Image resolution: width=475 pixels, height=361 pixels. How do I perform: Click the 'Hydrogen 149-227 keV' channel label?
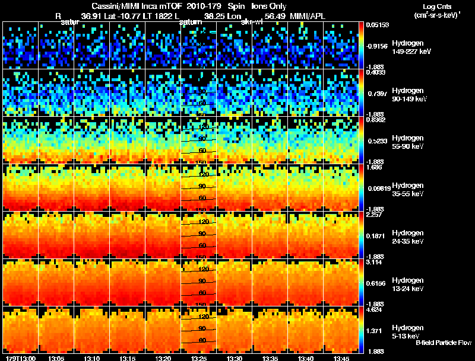(411, 47)
